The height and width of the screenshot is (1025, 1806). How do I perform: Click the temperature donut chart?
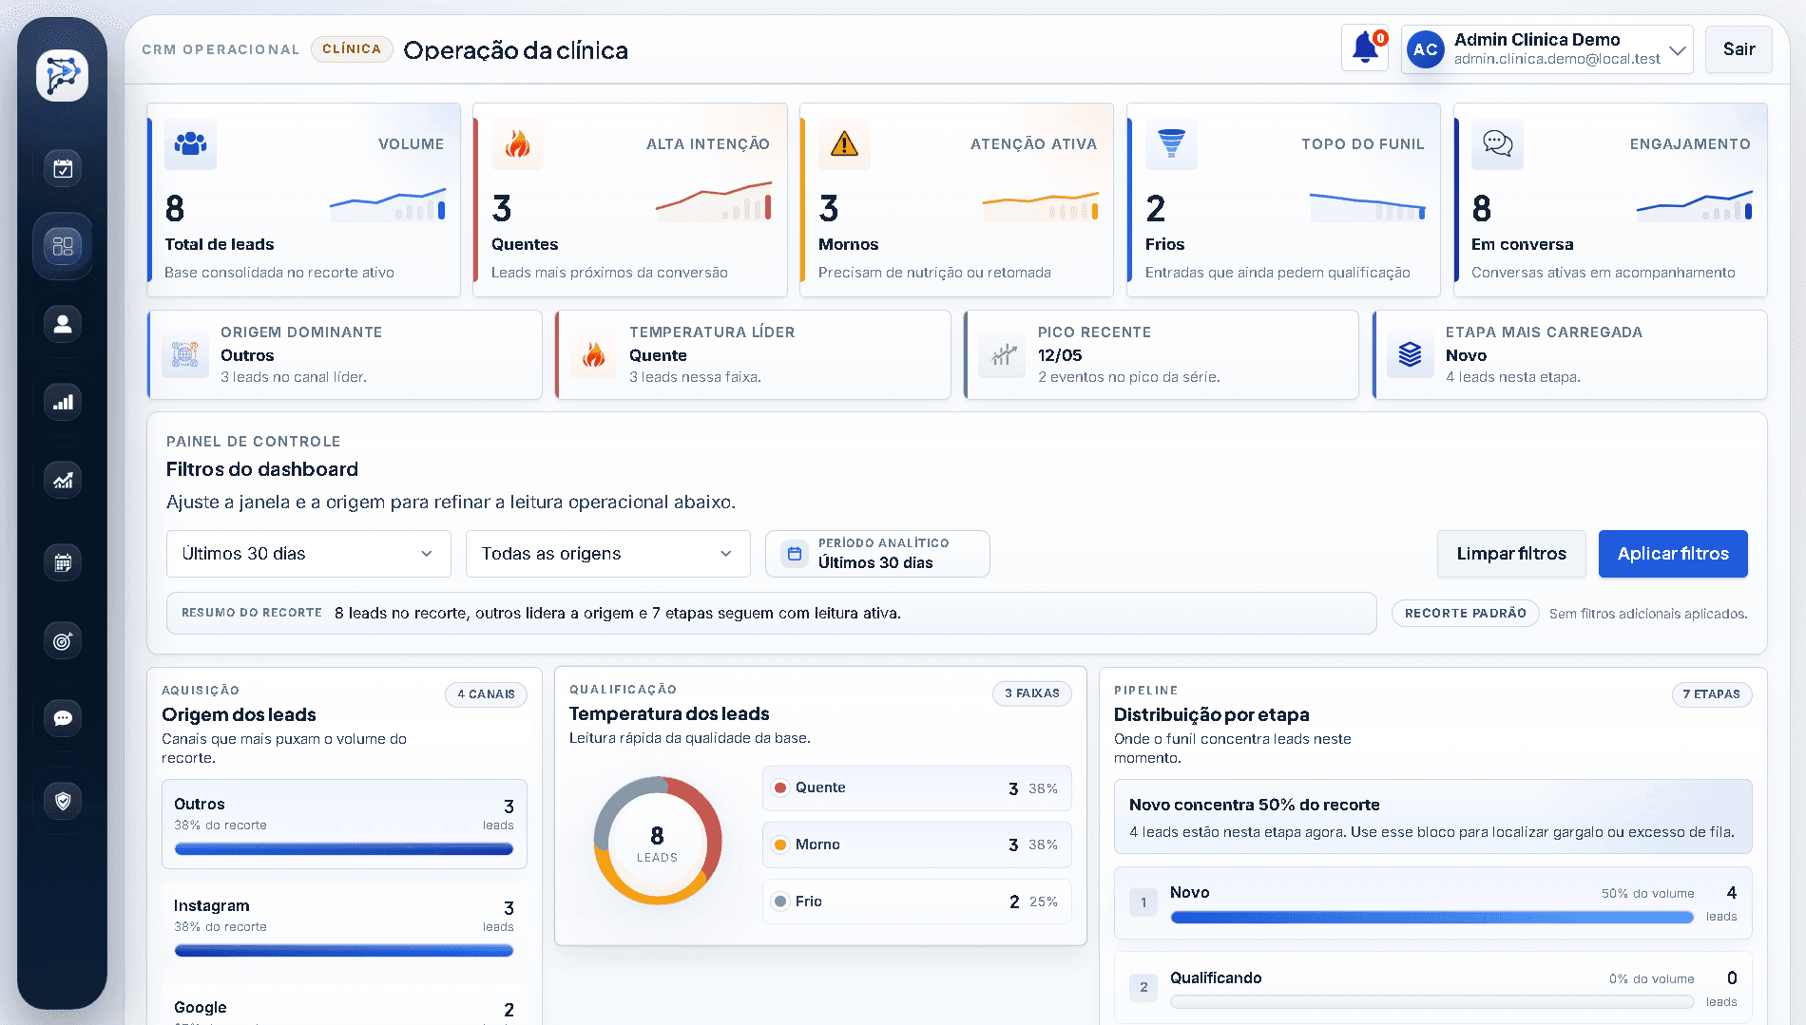pos(658,841)
